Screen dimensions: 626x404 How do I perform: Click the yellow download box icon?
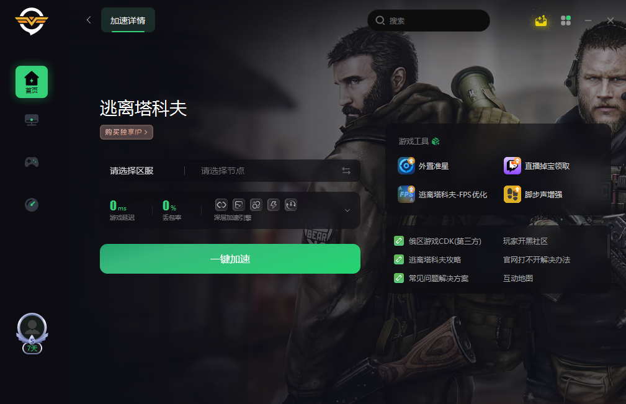click(x=541, y=20)
